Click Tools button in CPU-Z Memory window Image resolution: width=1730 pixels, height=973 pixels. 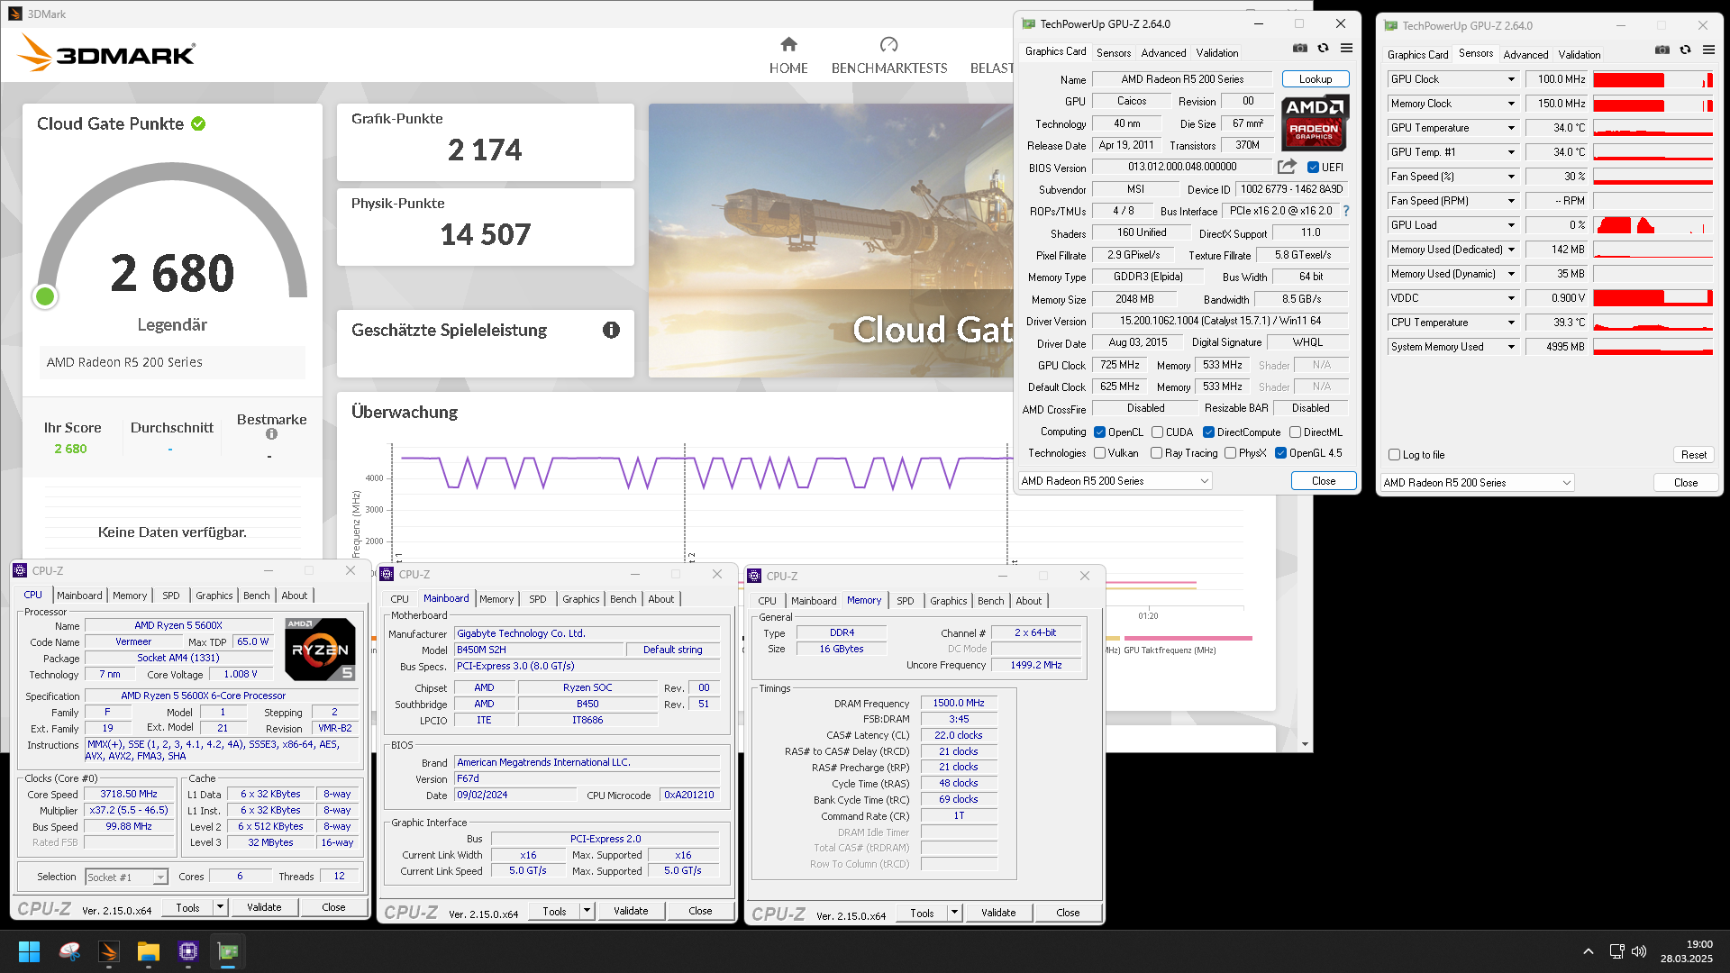(x=922, y=913)
